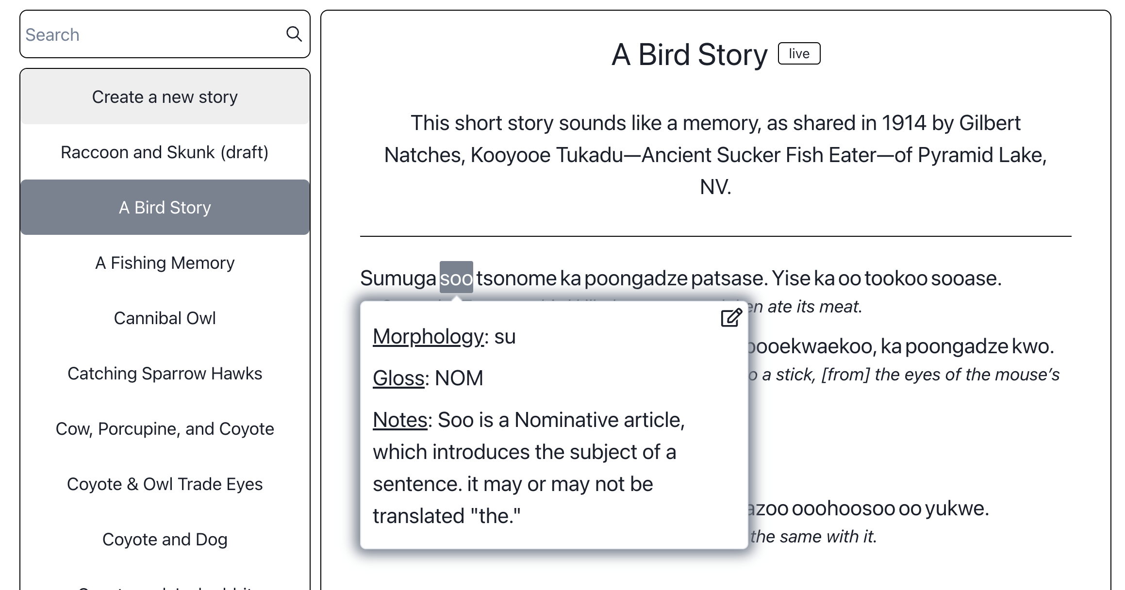Open the Raccoon and Skunk draft story
The height and width of the screenshot is (590, 1125).
pyautogui.click(x=165, y=152)
